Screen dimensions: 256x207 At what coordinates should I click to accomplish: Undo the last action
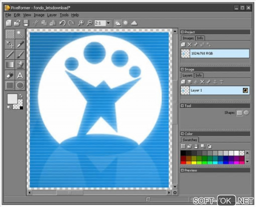tap(62, 23)
